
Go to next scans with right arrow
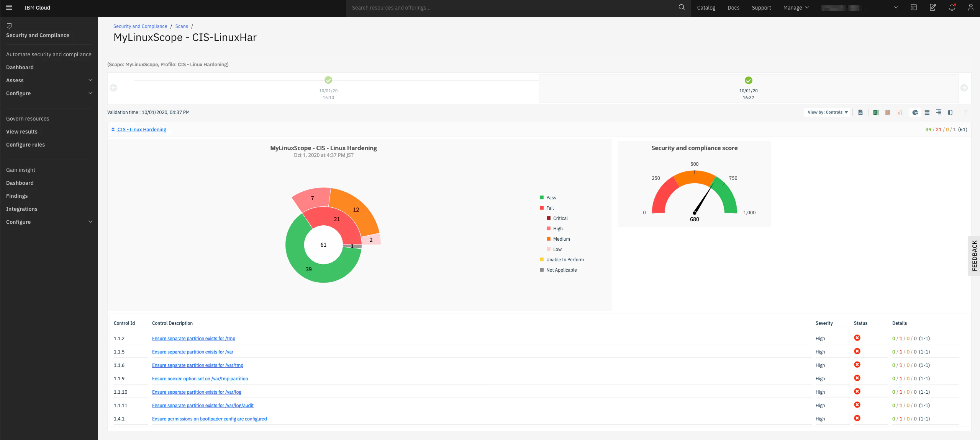(x=964, y=88)
